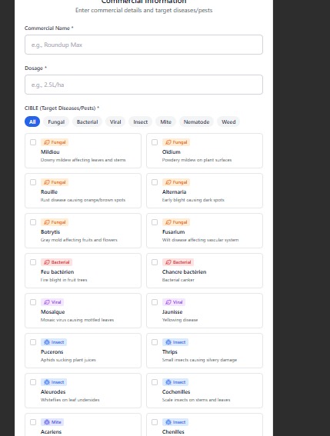Click the Mildiou card title

(50, 151)
